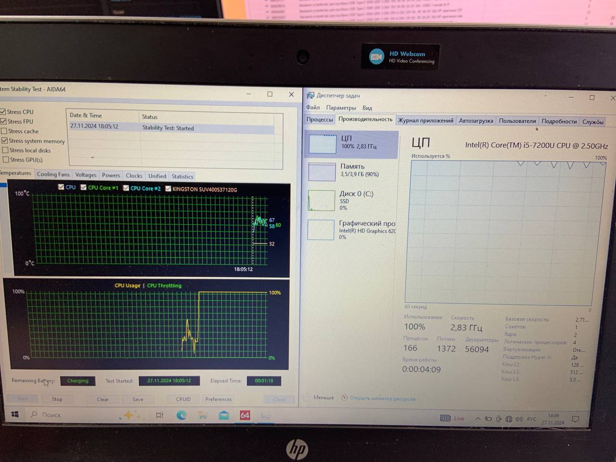The height and width of the screenshot is (462, 616).
Task: Stop the stability test
Action: 57,399
